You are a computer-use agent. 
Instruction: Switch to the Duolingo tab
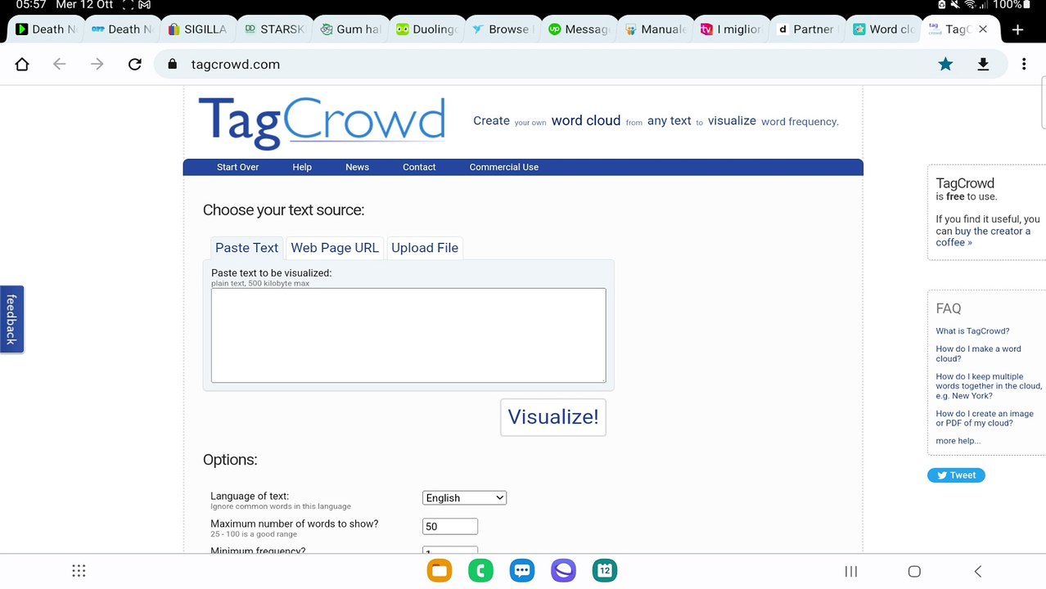(x=426, y=29)
